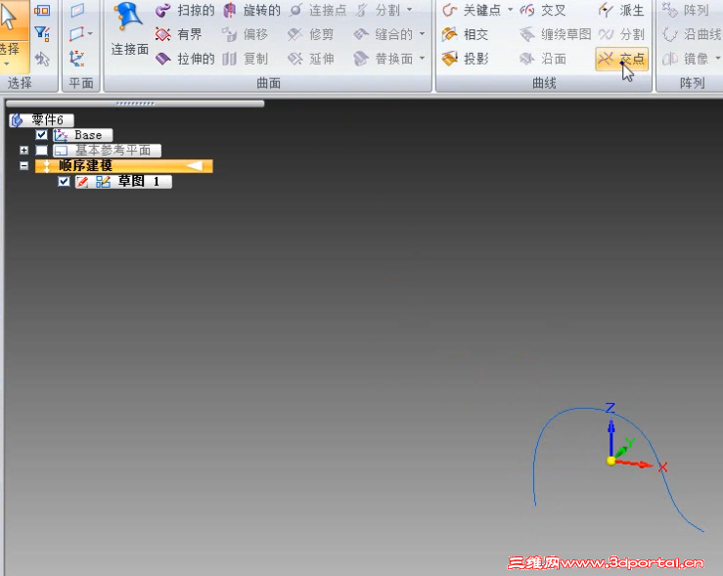Open the 分割 surface dropdown arrow

pos(410,10)
